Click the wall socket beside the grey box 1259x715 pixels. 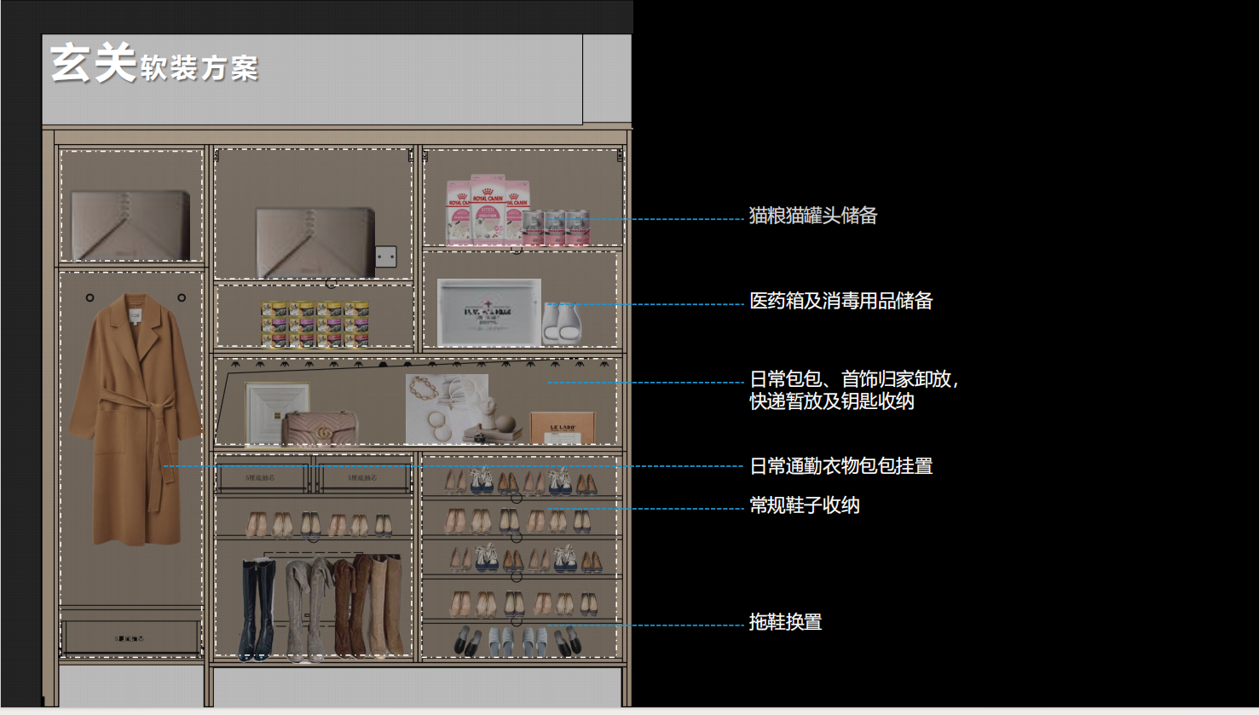[385, 256]
